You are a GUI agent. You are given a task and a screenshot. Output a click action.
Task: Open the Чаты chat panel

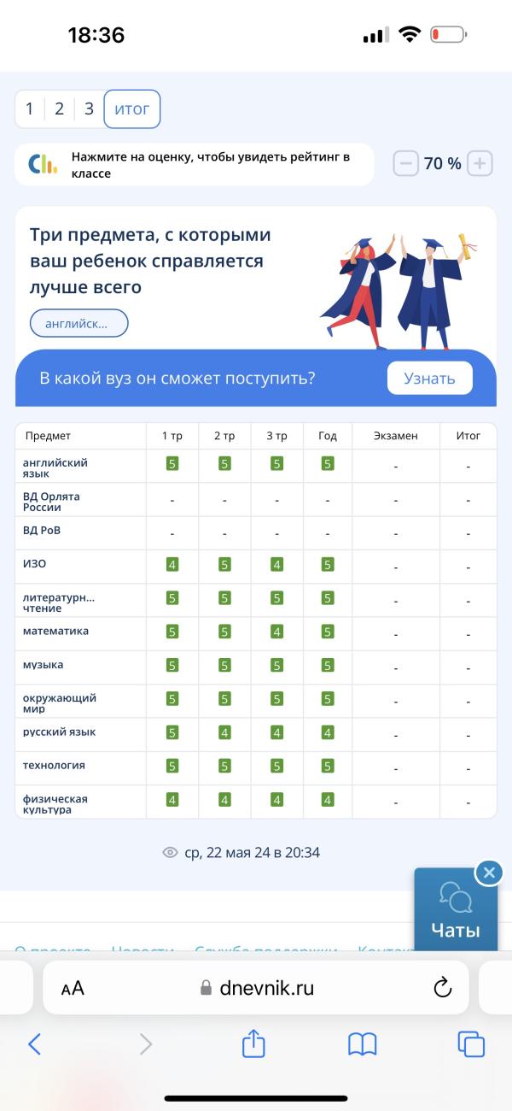coord(456,911)
